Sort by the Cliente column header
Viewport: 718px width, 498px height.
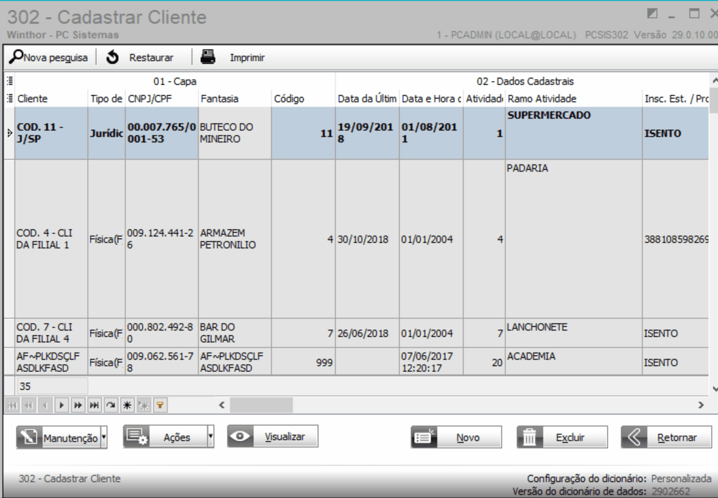click(51, 99)
